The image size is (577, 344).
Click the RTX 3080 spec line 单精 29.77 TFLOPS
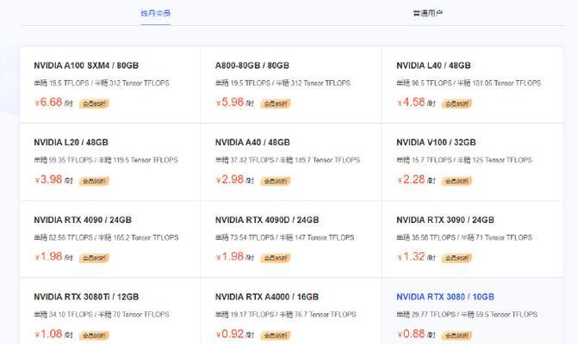pyautogui.click(x=425, y=314)
